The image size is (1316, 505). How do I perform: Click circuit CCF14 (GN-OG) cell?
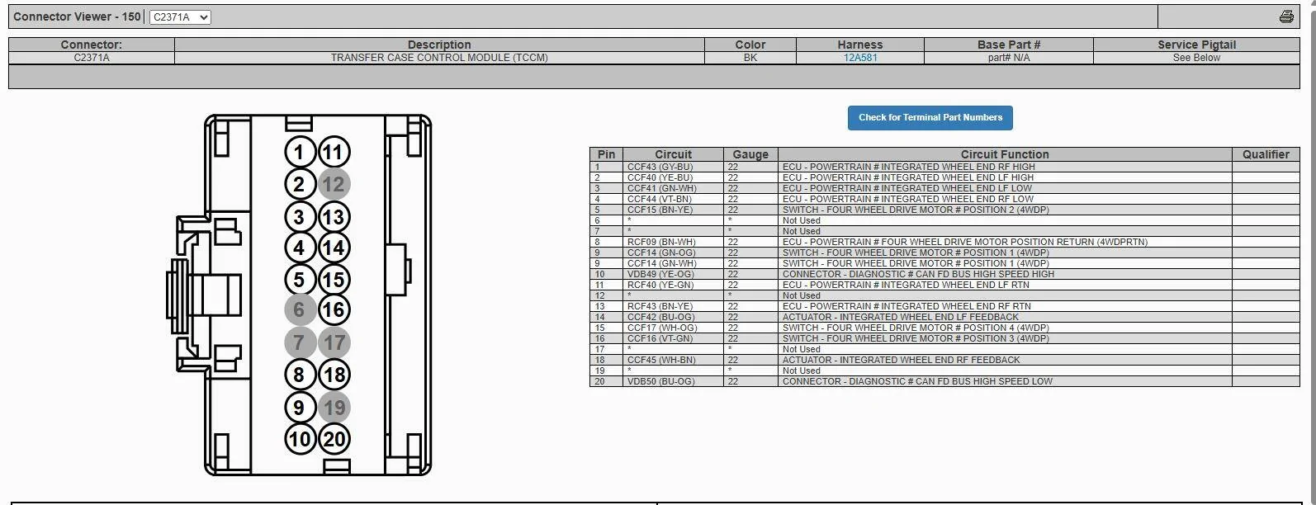[673, 252]
